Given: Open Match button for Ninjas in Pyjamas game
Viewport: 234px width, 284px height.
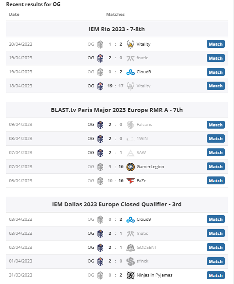Looking at the screenshot, I should click(x=216, y=275).
